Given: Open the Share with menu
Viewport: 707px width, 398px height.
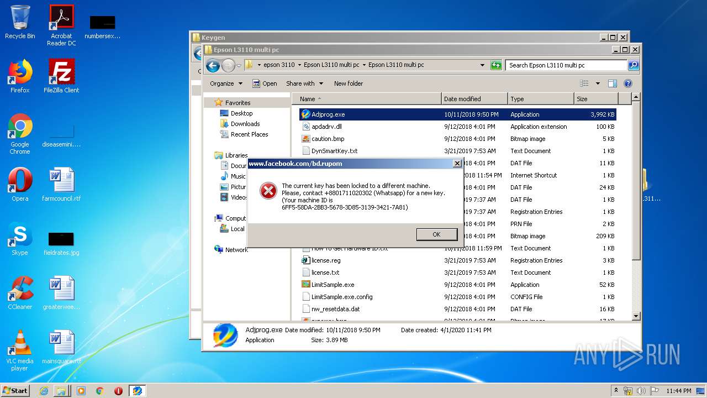Looking at the screenshot, I should [x=304, y=83].
